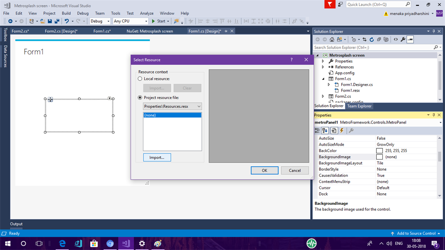445x250 pixels.
Task: Open the Analyze menu
Action: [147, 13]
